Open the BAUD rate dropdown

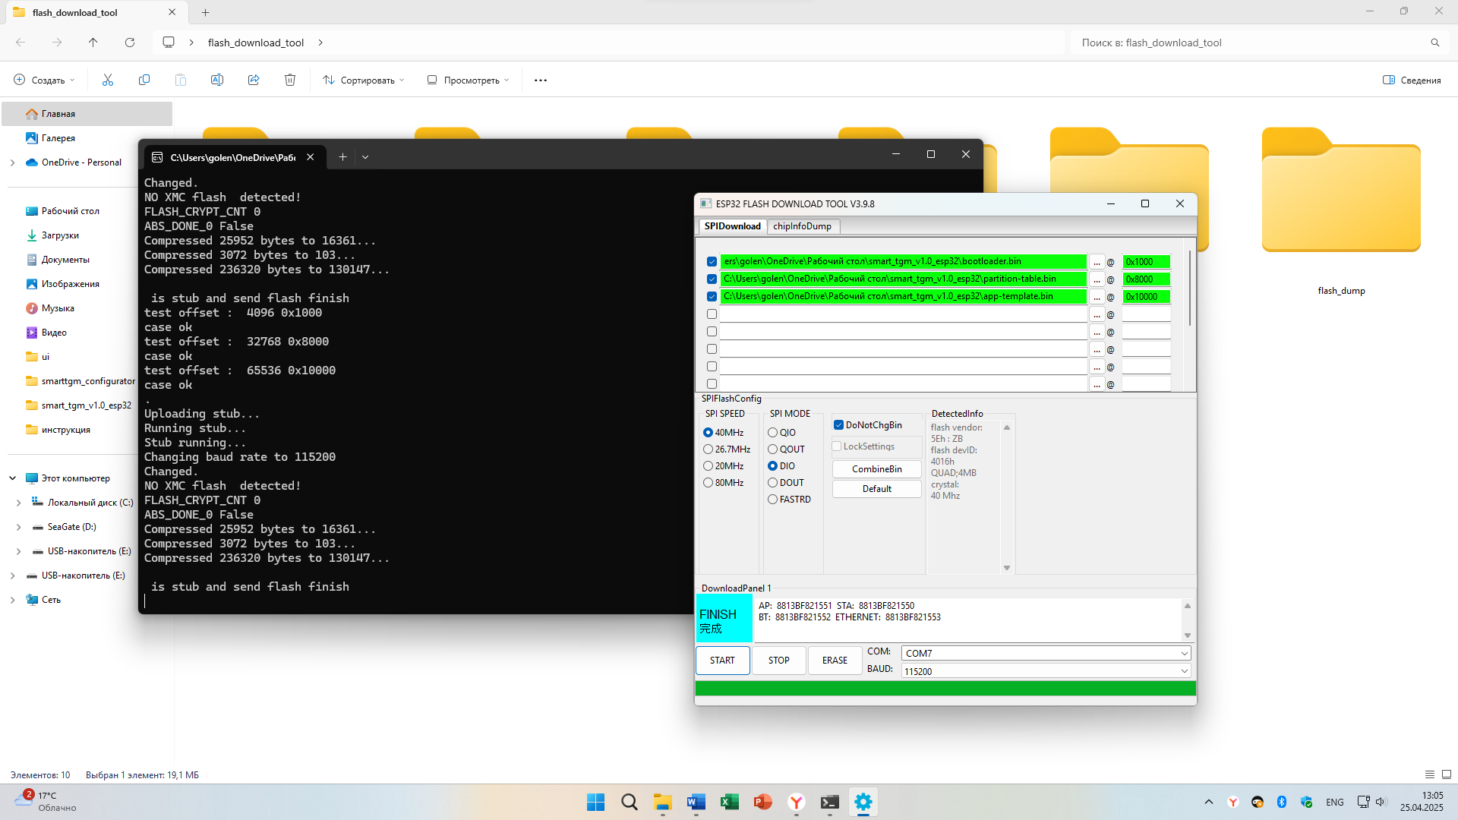click(x=1184, y=671)
